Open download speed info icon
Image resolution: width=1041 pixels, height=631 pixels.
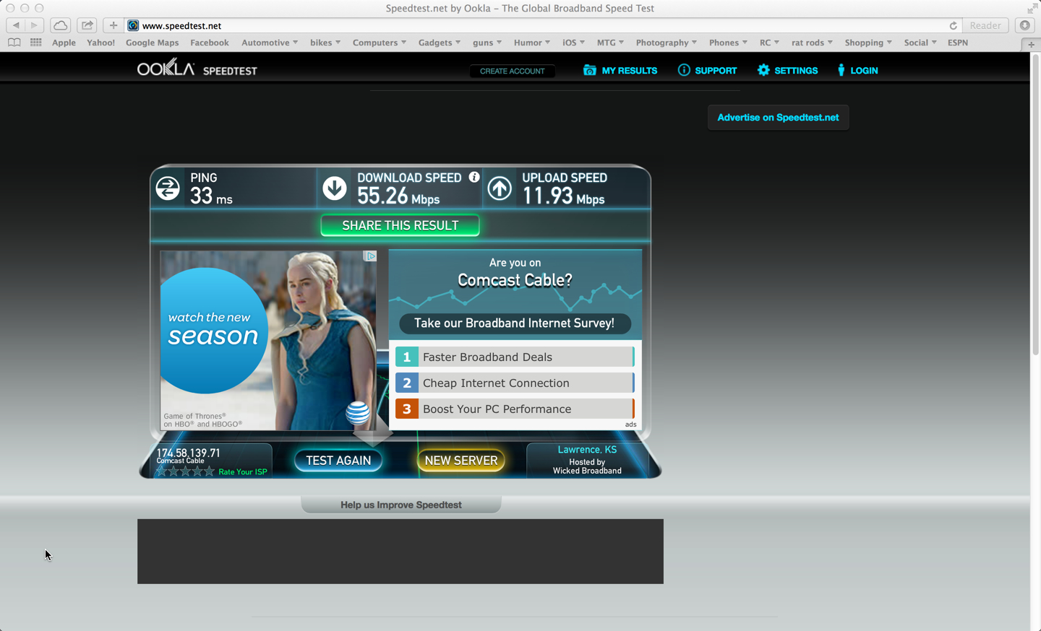[474, 177]
